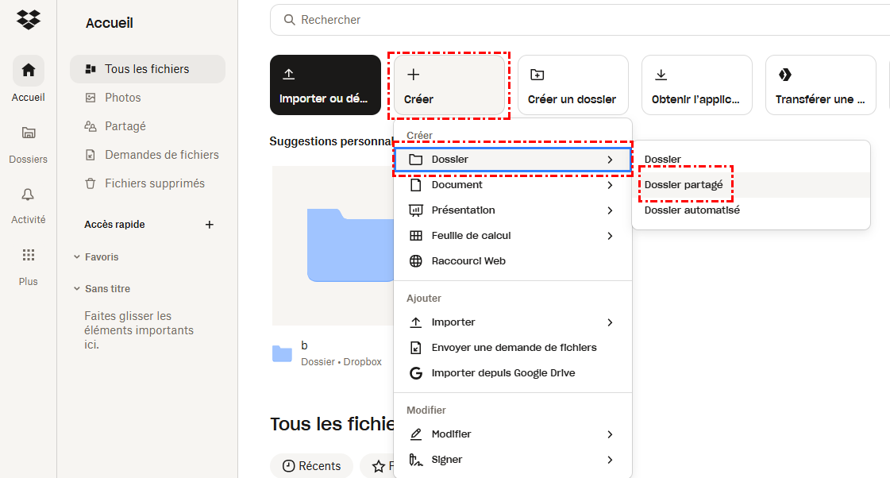Expand the Modifier submenu chevron

tap(611, 434)
